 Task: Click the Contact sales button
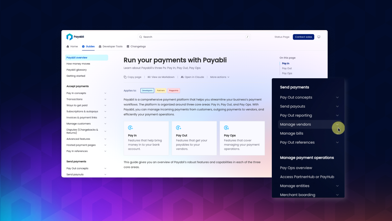303,37
